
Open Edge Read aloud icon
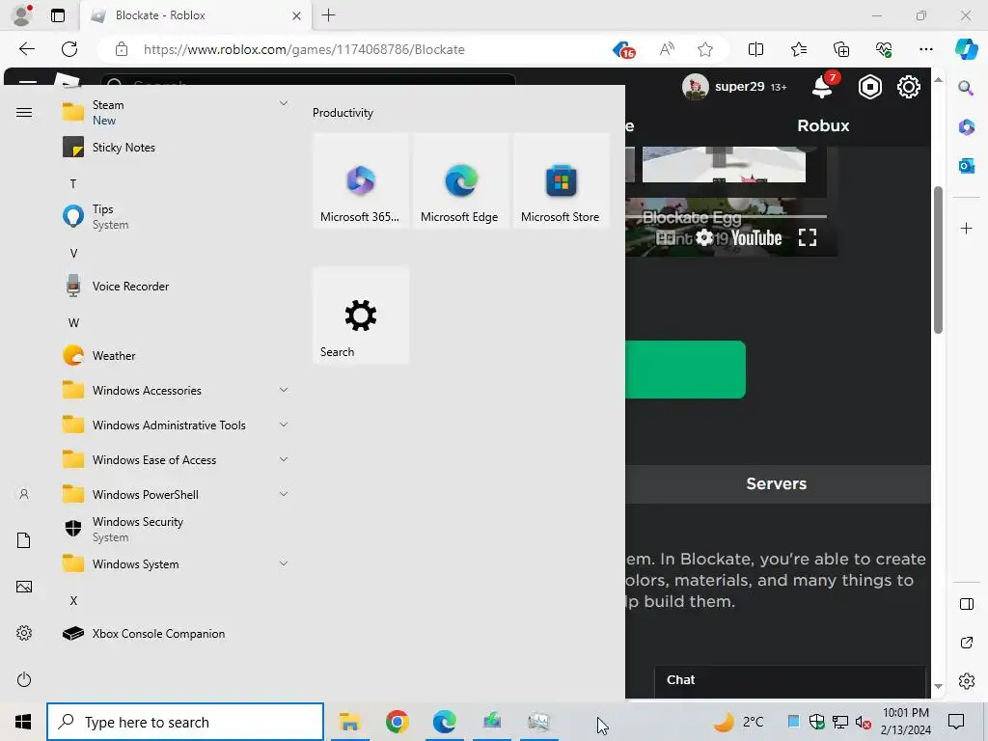point(667,49)
